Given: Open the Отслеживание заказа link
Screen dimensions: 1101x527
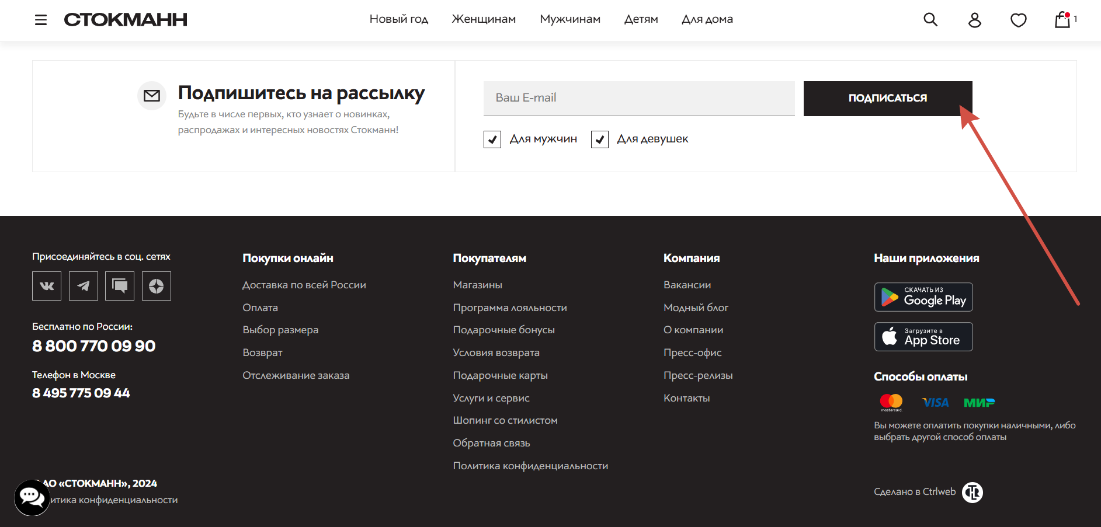Looking at the screenshot, I should click(x=296, y=375).
